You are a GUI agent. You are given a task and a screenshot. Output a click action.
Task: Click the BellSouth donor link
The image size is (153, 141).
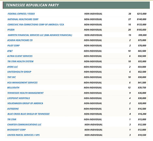13,88
